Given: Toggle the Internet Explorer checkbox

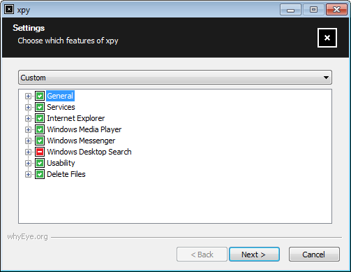Looking at the screenshot, I should [x=40, y=118].
